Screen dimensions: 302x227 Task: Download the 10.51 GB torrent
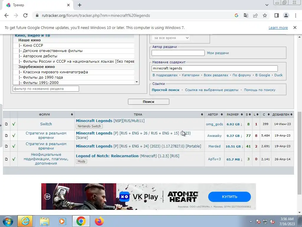tap(234, 146)
